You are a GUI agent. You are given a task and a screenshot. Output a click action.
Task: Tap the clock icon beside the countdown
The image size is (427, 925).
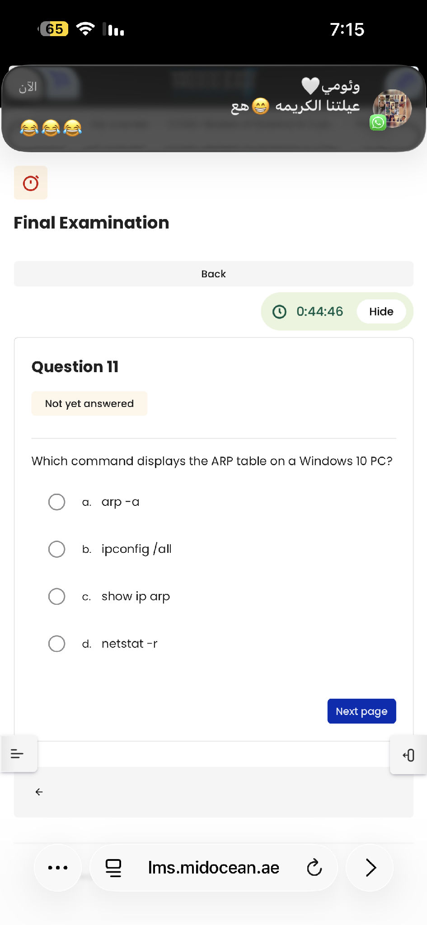tap(279, 312)
